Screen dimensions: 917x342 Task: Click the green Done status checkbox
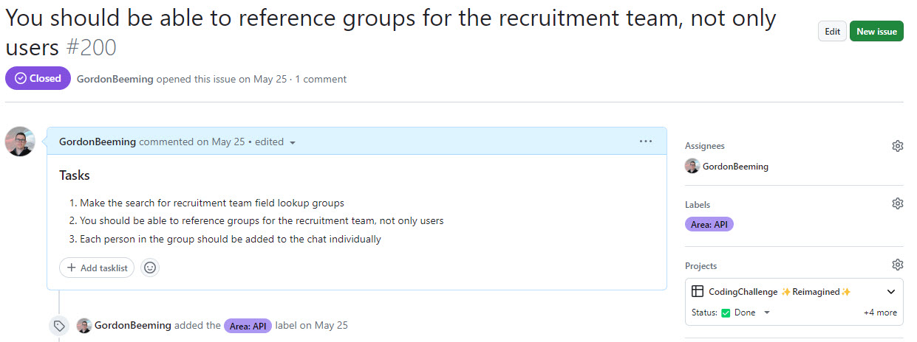click(x=726, y=313)
